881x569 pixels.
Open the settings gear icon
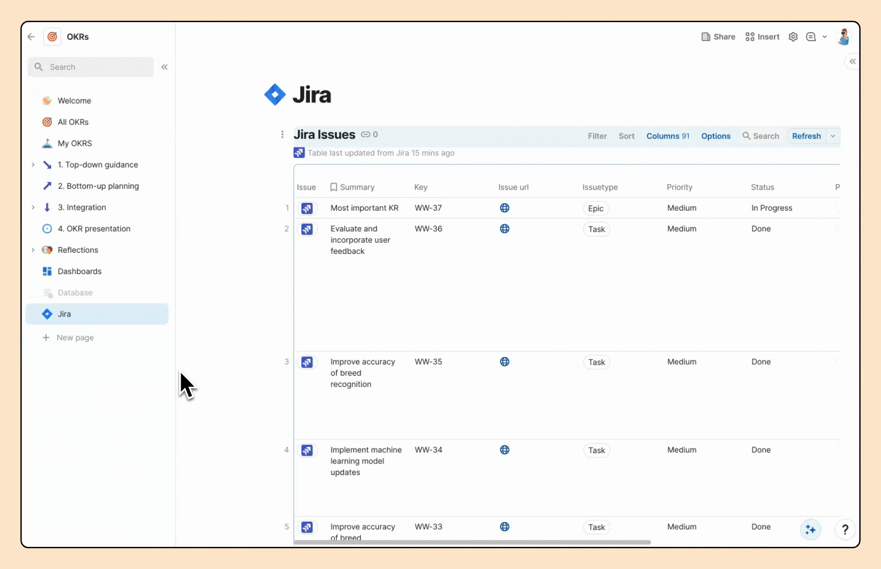pos(793,37)
